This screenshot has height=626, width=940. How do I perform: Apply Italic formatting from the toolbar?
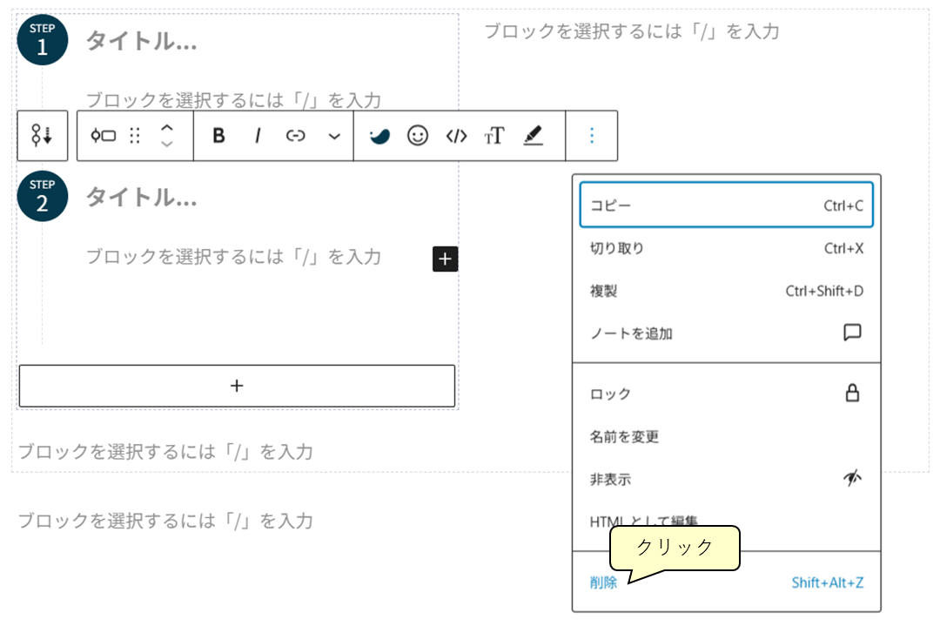(258, 136)
